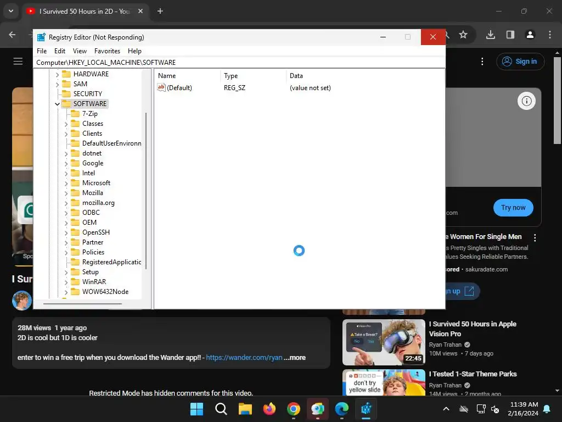Expand the Microsoft subkey
The width and height of the screenshot is (562, 422).
point(66,184)
